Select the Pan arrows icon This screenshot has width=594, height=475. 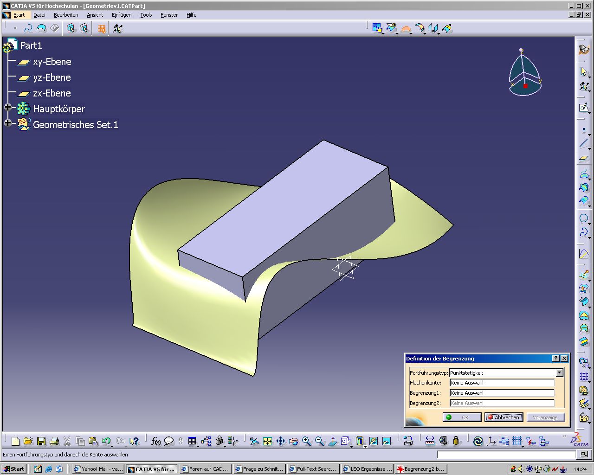point(281,441)
